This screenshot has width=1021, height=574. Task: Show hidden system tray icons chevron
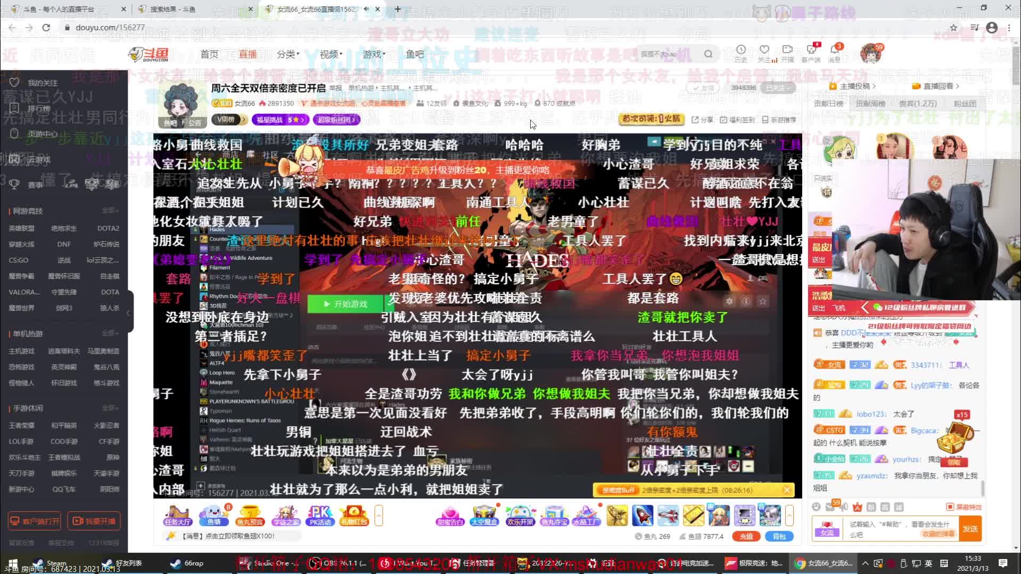pos(866,563)
